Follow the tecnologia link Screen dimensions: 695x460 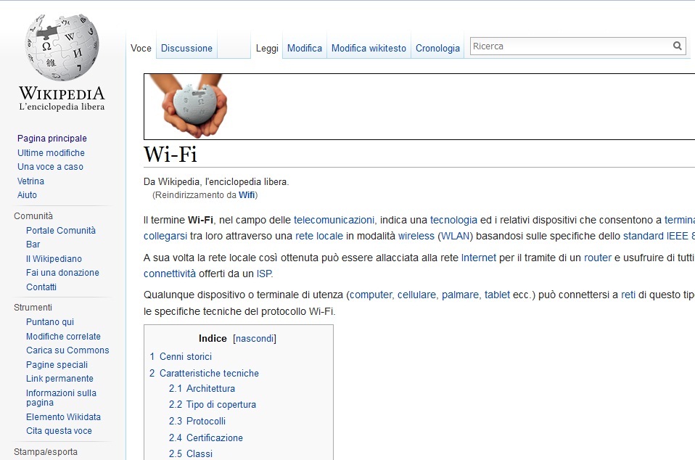click(453, 221)
